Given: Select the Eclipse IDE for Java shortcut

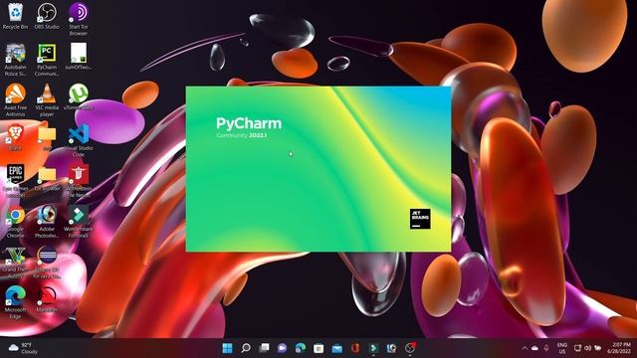Looking at the screenshot, I should coord(47,263).
